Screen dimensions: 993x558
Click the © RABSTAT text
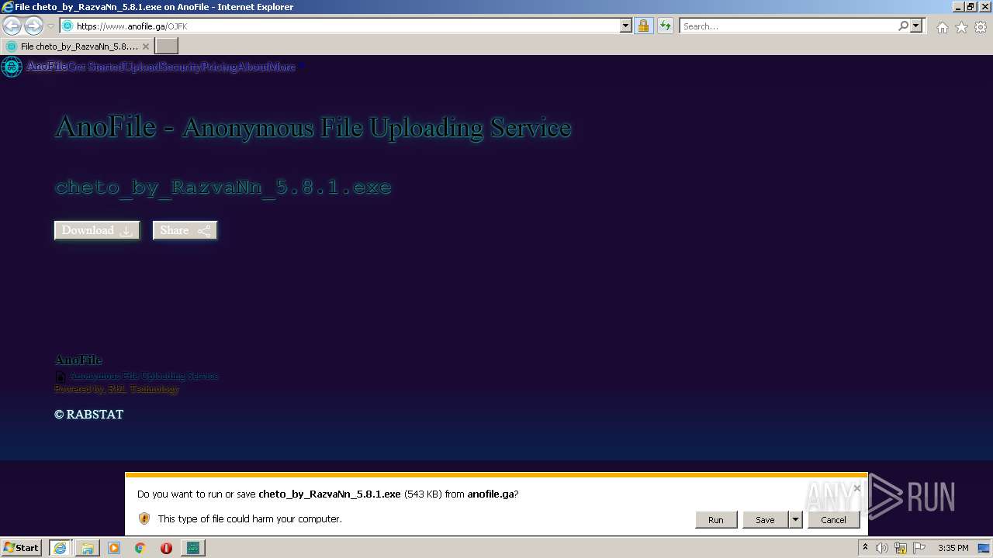pos(89,415)
